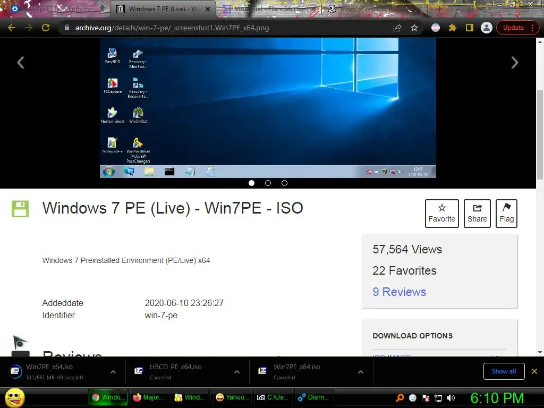Open the 9 Reviews link
Screen dimensions: 544x408
point(399,292)
